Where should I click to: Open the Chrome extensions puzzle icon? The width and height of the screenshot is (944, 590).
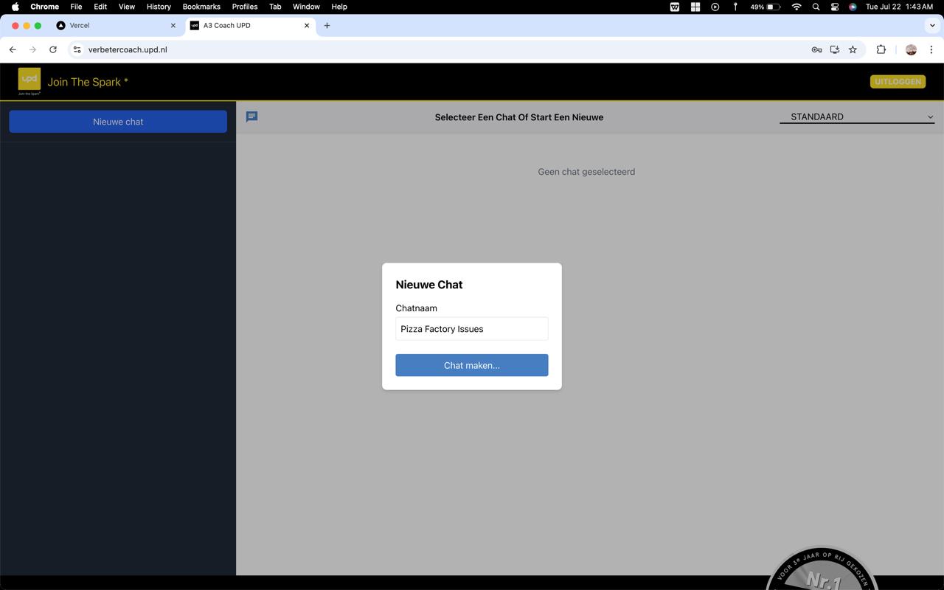881,49
